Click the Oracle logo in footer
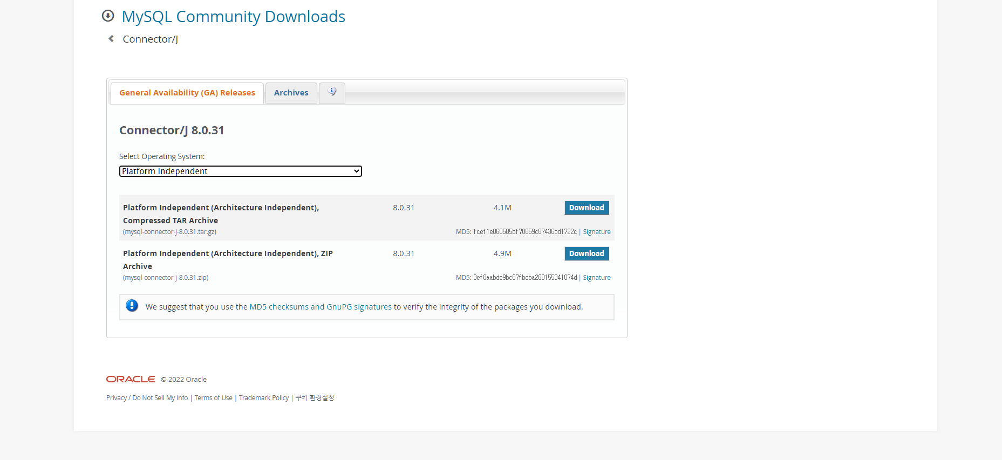 pos(131,379)
